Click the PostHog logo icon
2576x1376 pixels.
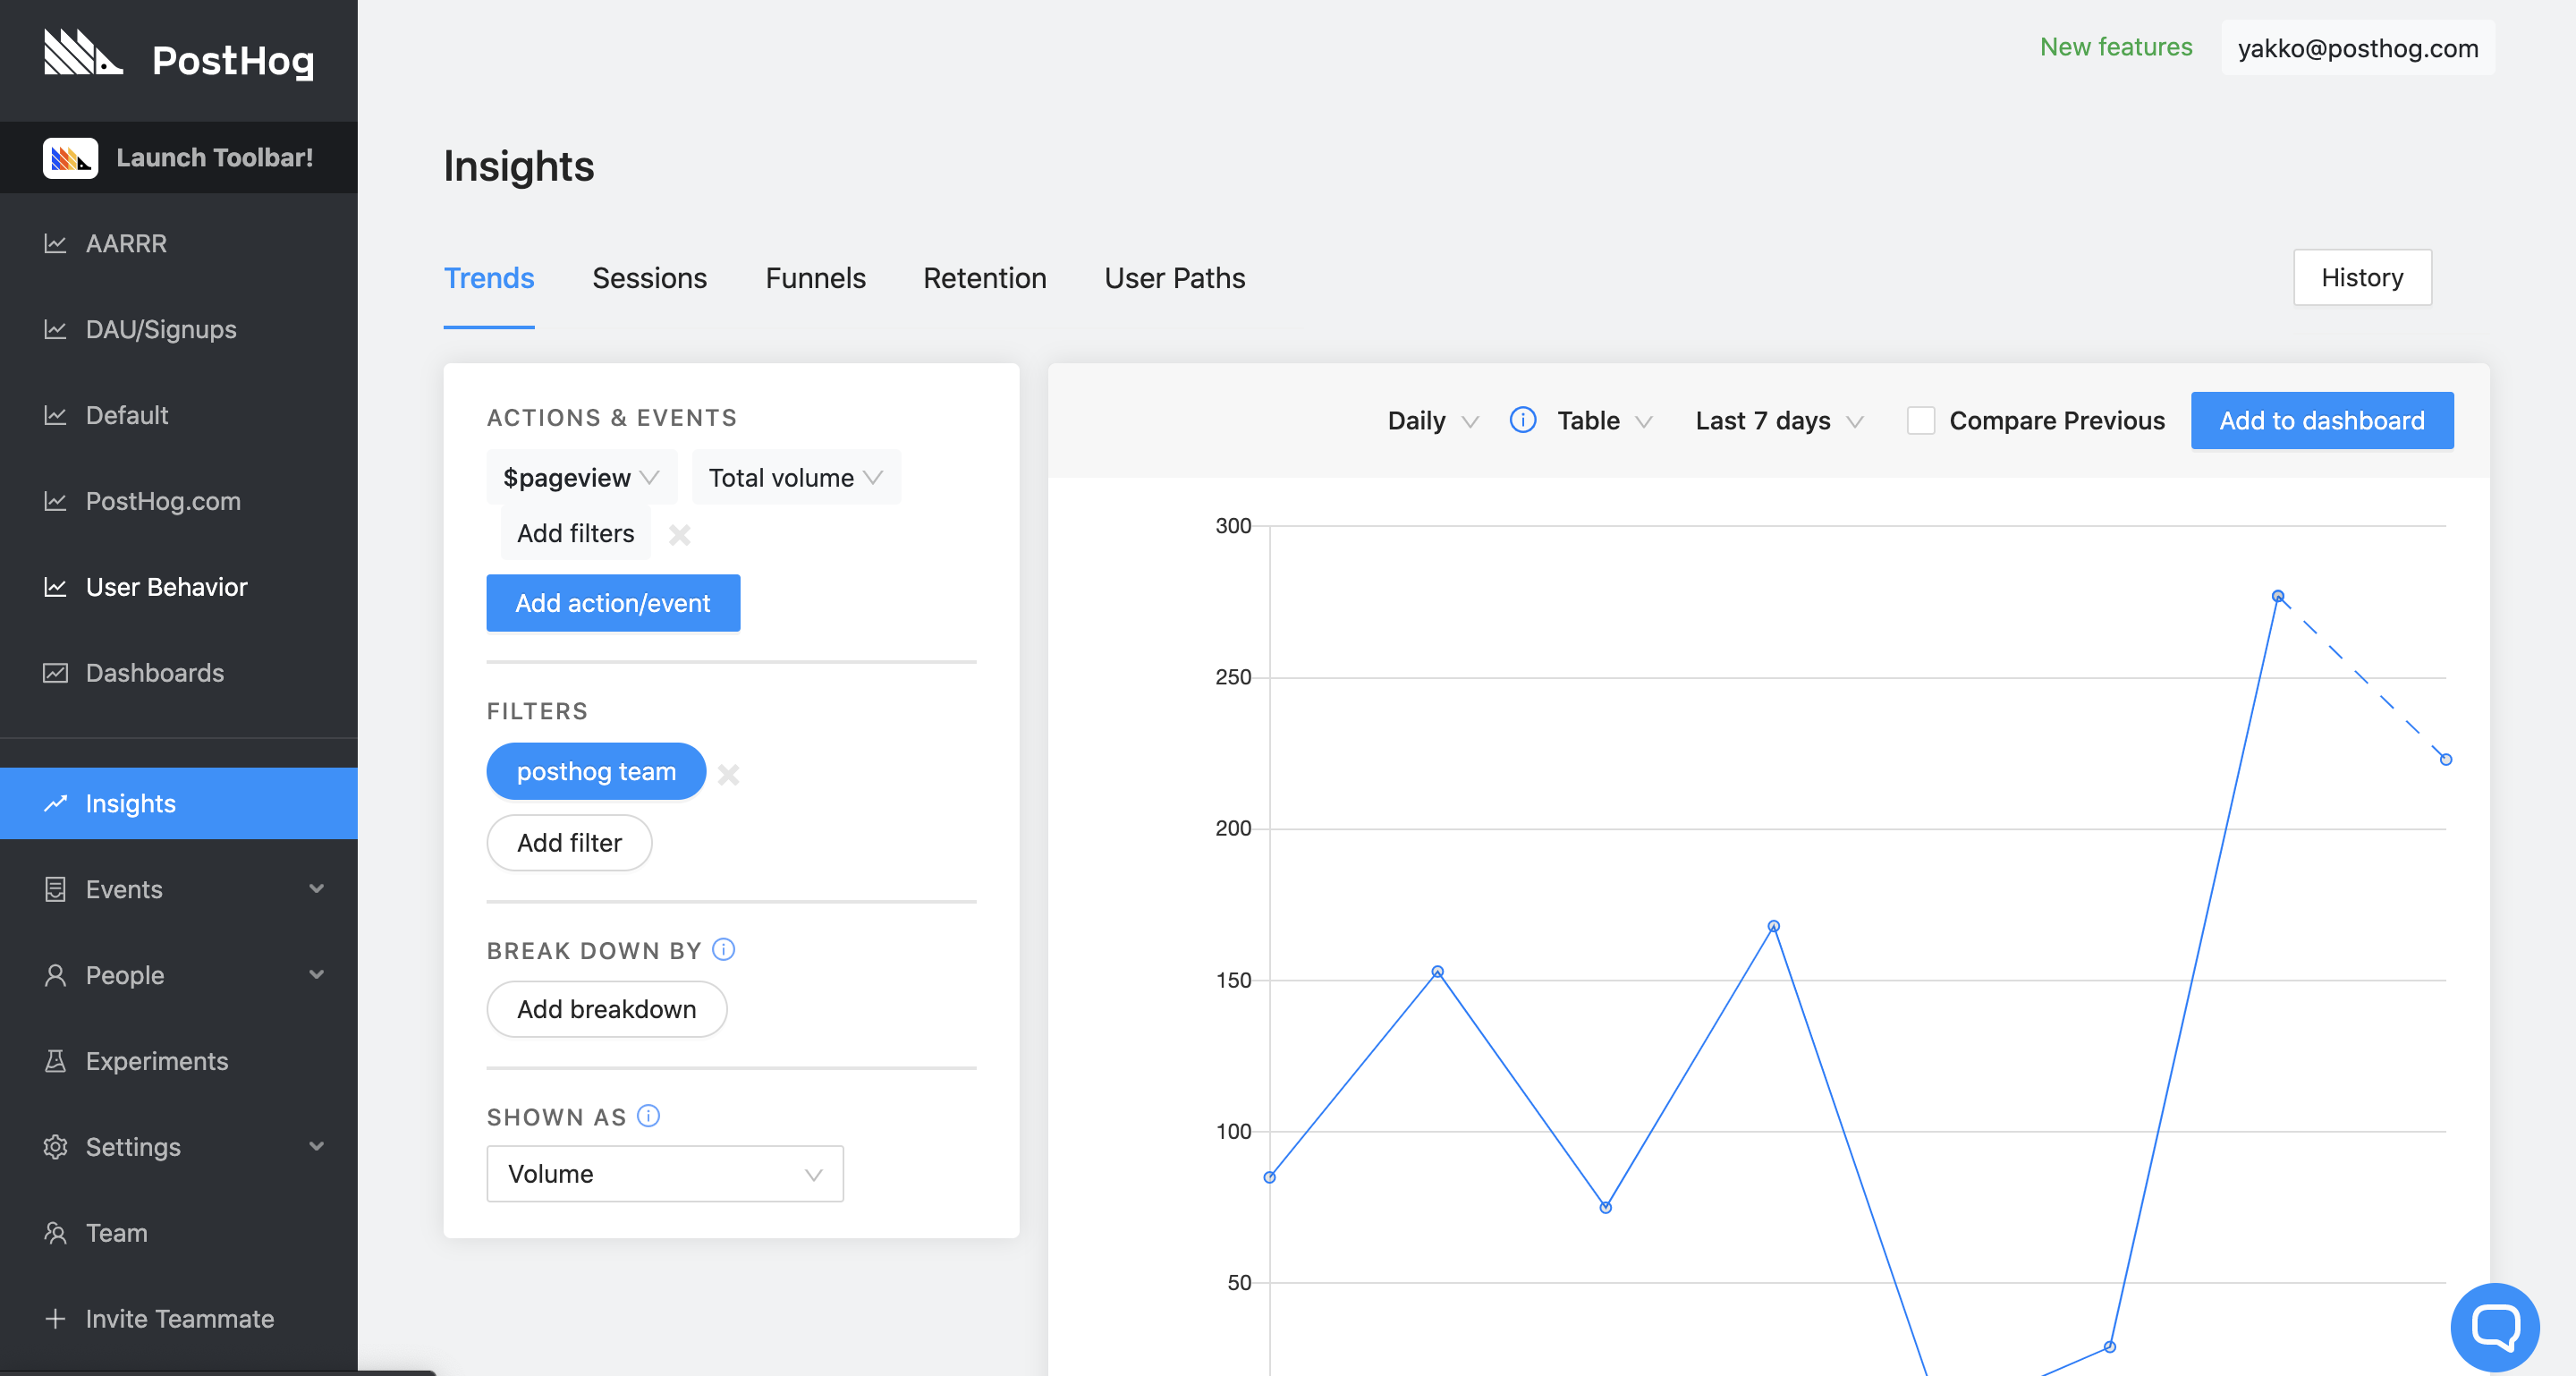click(82, 53)
